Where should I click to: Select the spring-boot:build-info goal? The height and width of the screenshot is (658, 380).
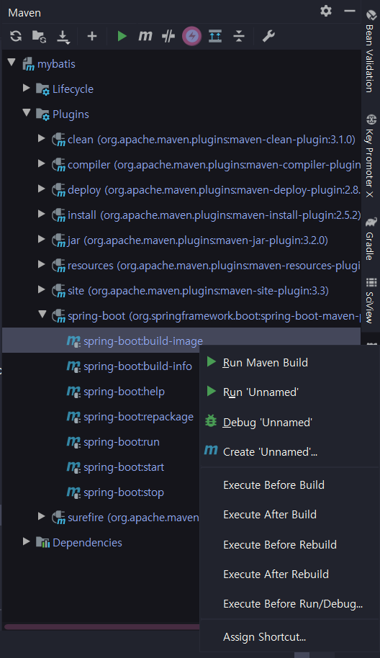(137, 366)
